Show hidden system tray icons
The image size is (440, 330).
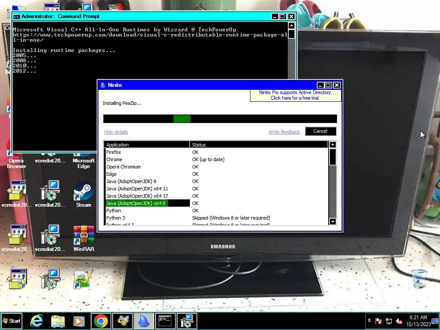pos(369,321)
